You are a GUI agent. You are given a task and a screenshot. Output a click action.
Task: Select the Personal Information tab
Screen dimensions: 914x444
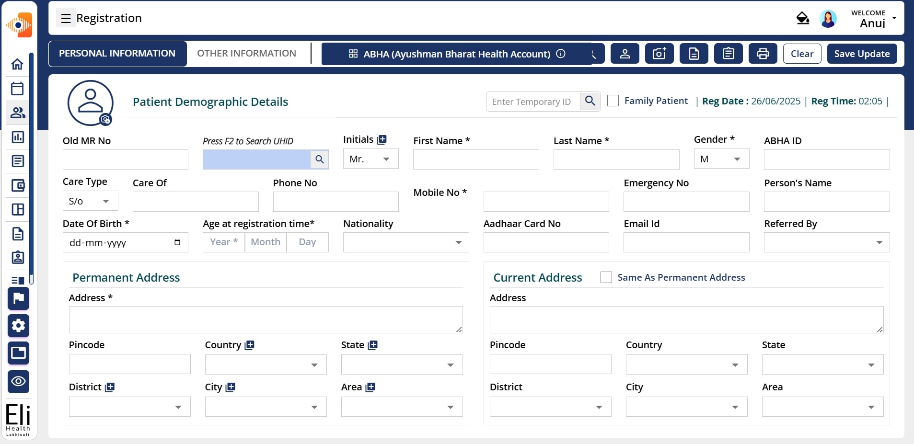click(x=117, y=54)
